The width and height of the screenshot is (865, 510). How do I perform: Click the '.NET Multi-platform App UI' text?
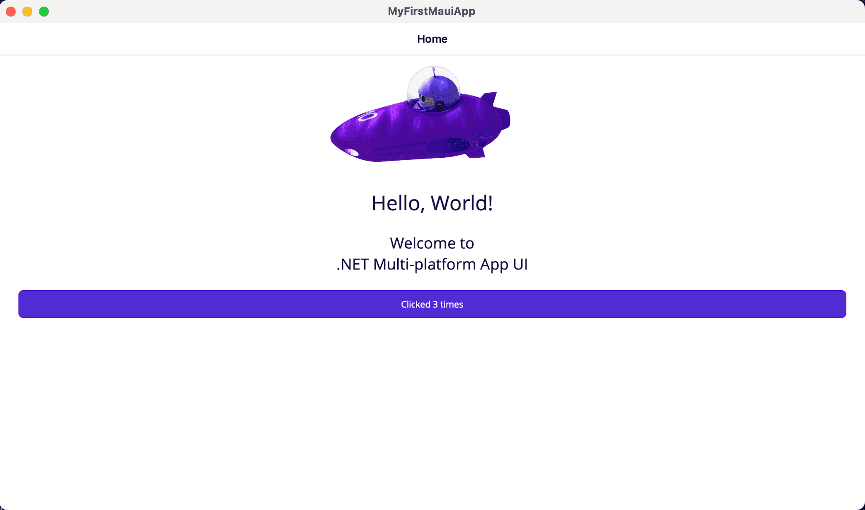(432, 264)
